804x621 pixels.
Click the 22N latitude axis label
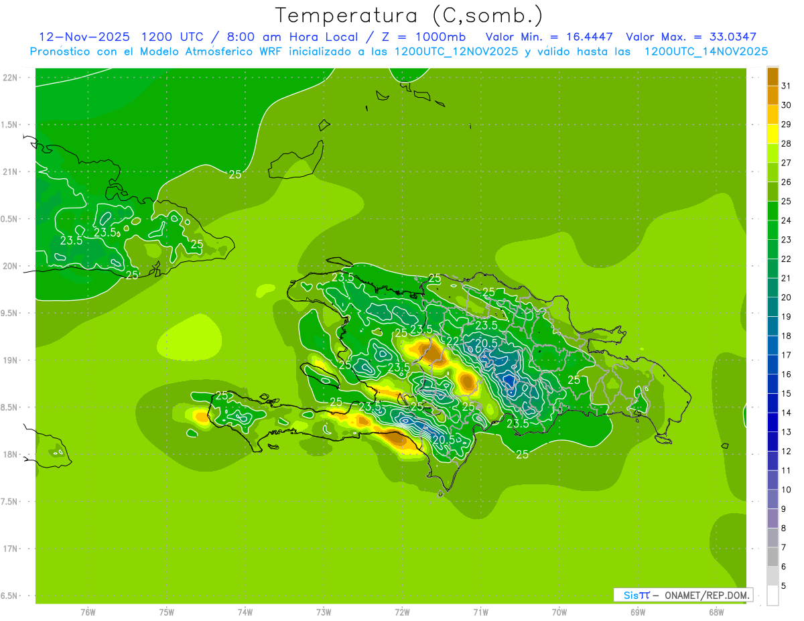tap(11, 78)
